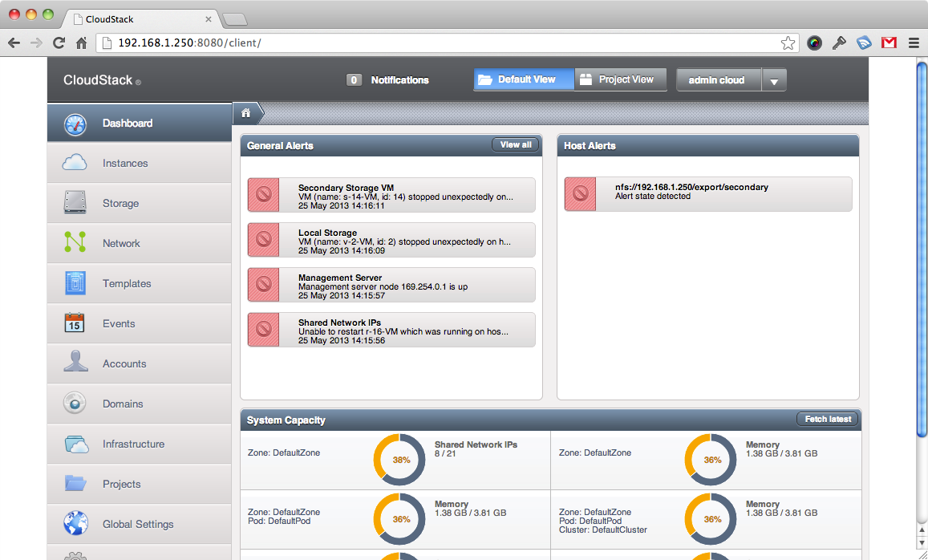The width and height of the screenshot is (928, 560).
Task: Click the Management Server alert icon
Action: (x=263, y=285)
